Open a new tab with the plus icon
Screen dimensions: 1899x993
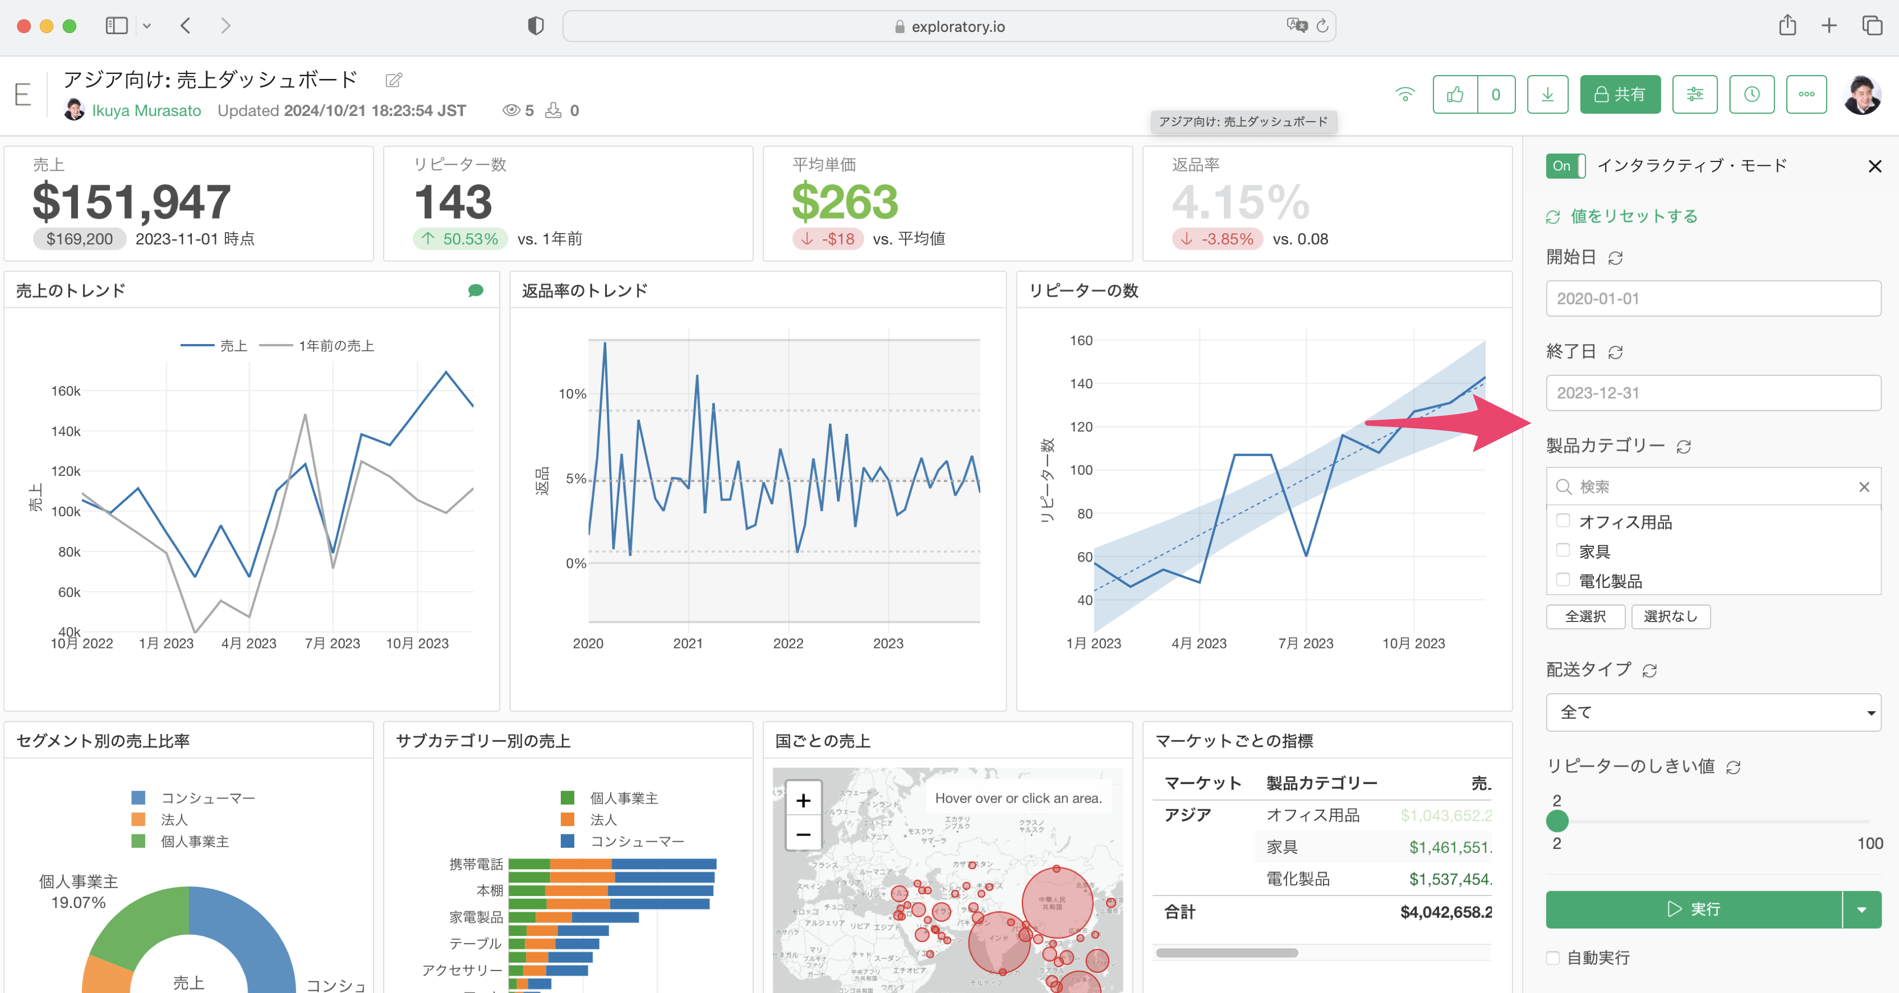[x=1829, y=26]
